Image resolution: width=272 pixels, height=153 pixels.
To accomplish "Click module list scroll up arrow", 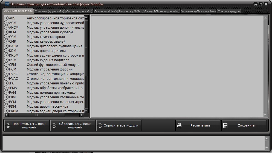I will (x=86, y=17).
